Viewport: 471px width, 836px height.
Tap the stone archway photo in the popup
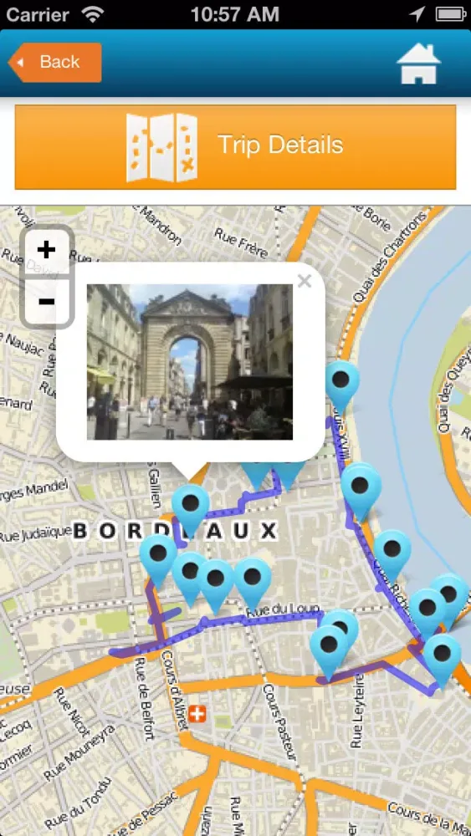coord(190,362)
